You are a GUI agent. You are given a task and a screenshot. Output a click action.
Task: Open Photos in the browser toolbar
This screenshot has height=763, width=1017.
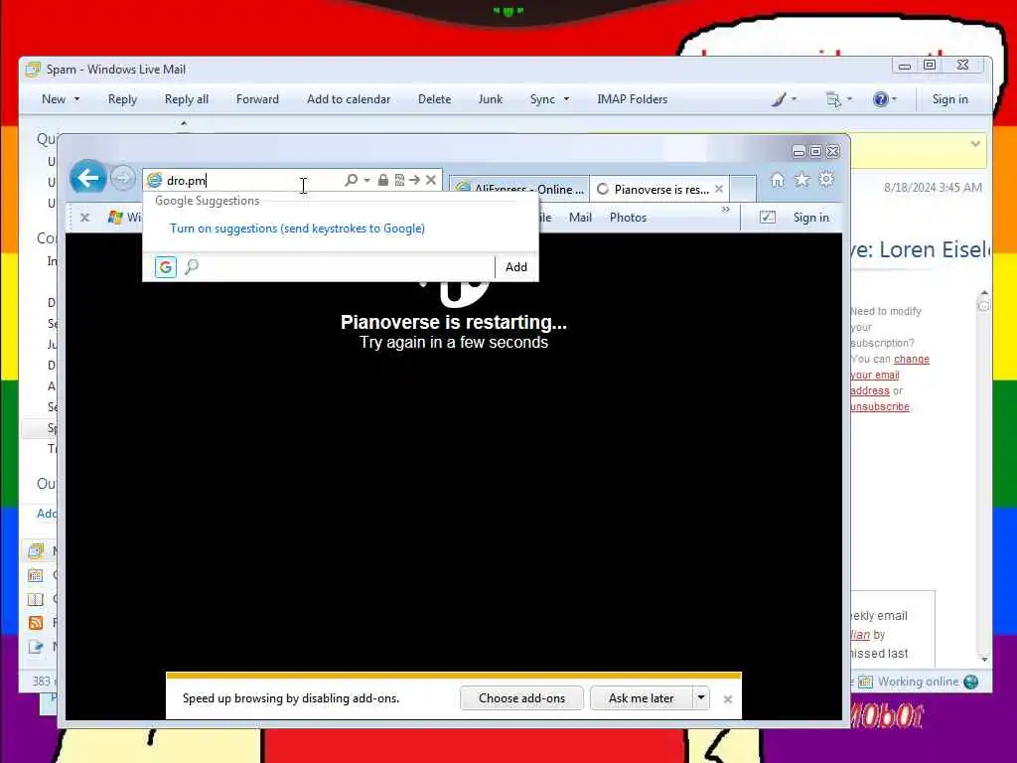click(628, 218)
